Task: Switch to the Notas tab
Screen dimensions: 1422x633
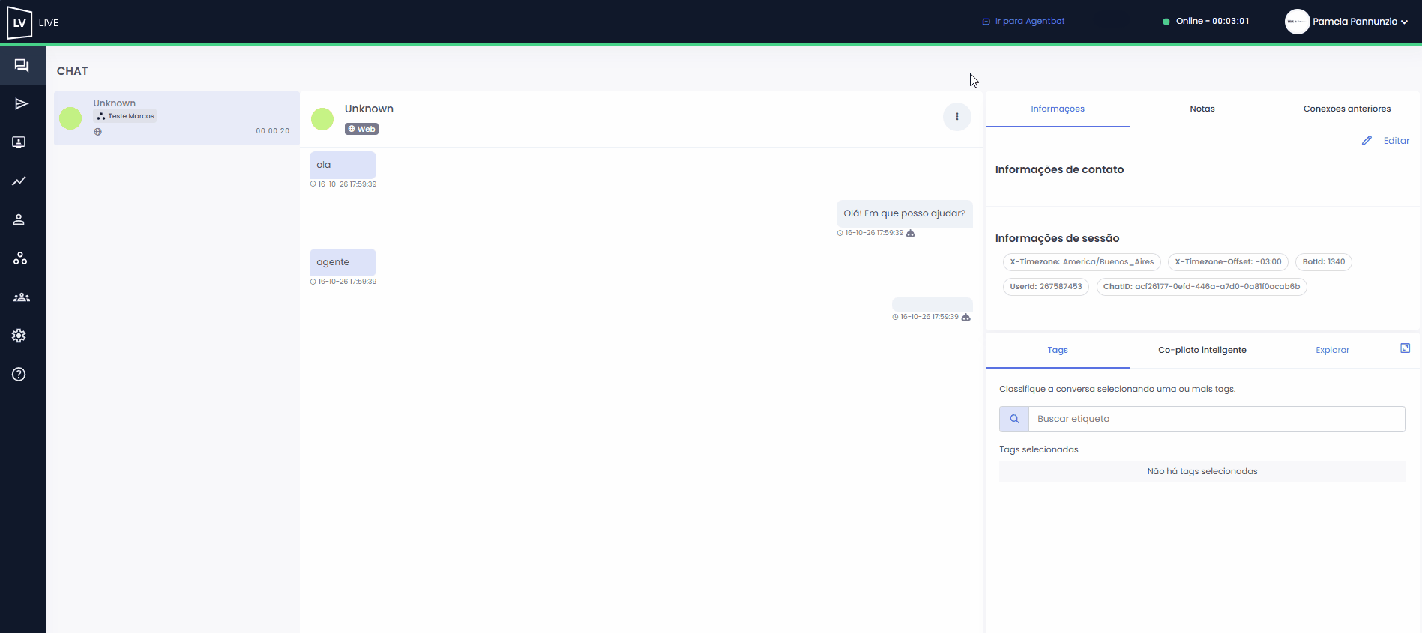Action: pyautogui.click(x=1202, y=109)
